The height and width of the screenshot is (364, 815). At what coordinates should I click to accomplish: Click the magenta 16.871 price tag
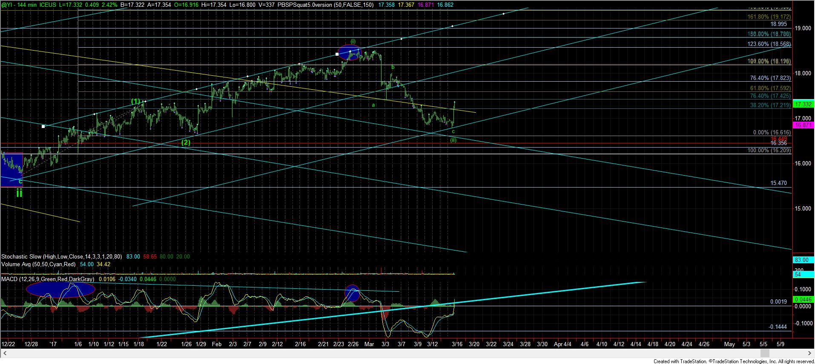click(x=803, y=125)
